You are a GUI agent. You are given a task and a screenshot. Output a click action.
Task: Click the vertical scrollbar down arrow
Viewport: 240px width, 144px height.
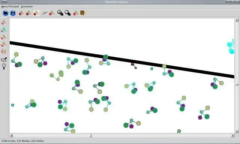click(237, 131)
